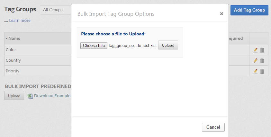Click Upload under Bulk Import Predefined heading
Viewport: 271px width, 137px height.
tap(14, 96)
